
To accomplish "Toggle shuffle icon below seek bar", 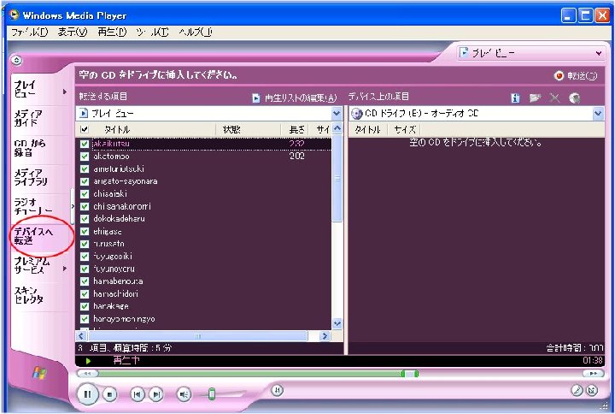I will pyautogui.click(x=277, y=390).
